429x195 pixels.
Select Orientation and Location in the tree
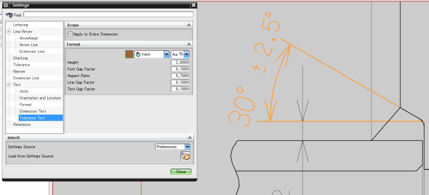coord(40,98)
